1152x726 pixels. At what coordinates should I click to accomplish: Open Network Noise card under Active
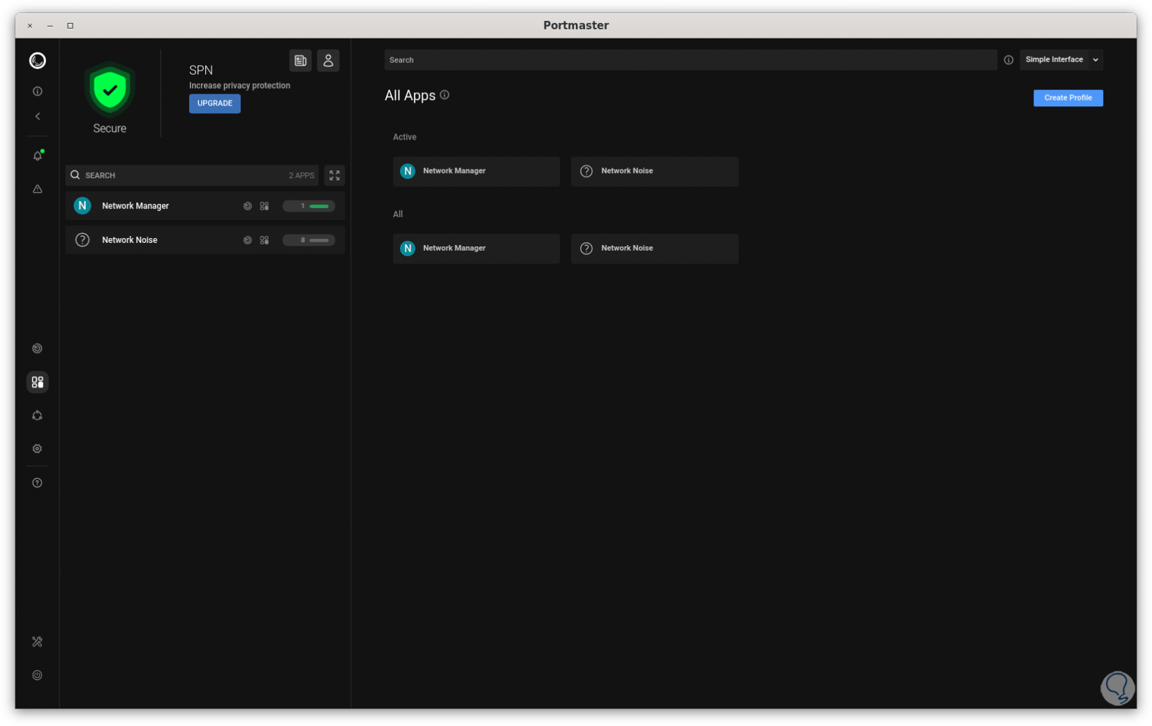tap(655, 171)
